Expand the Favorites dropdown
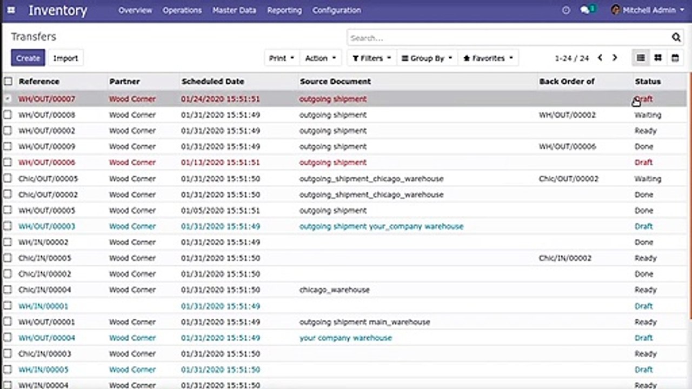Viewport: 692px width, 389px height. tap(488, 58)
